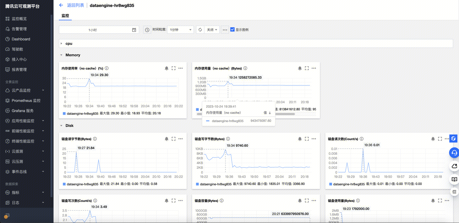Click the back arrow to return to list

point(61,5)
